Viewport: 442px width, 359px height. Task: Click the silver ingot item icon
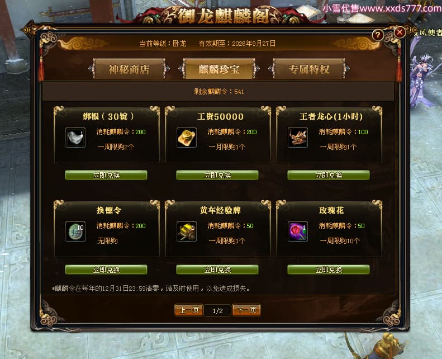(75, 138)
